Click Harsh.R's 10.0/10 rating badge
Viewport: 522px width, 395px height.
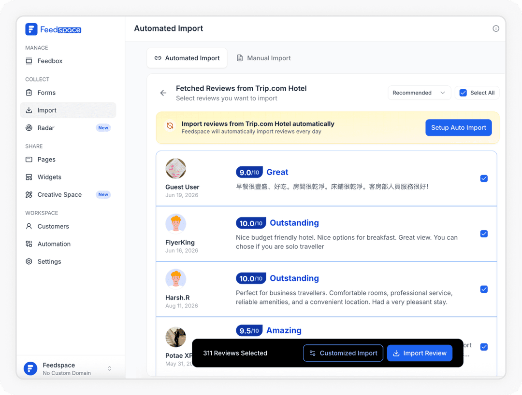(251, 278)
